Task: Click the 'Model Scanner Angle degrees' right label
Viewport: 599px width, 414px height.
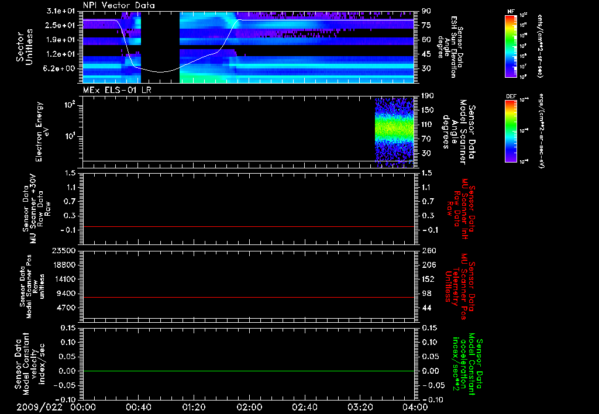Action: click(459, 132)
